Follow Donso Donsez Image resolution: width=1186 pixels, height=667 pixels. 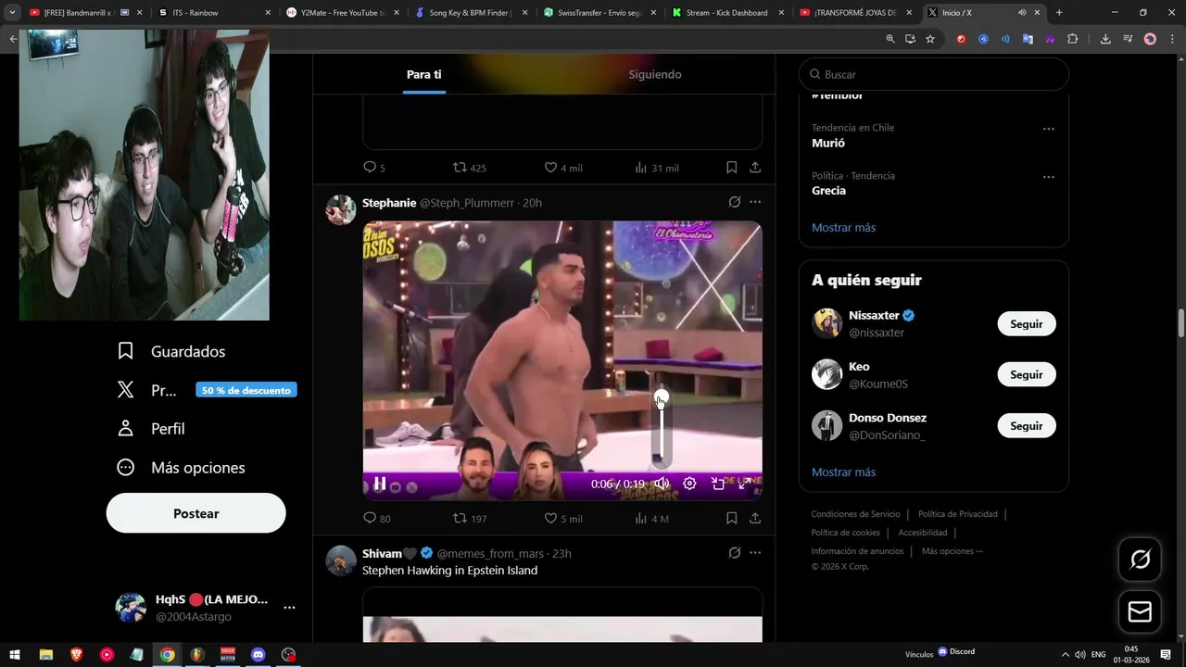pos(1027,426)
